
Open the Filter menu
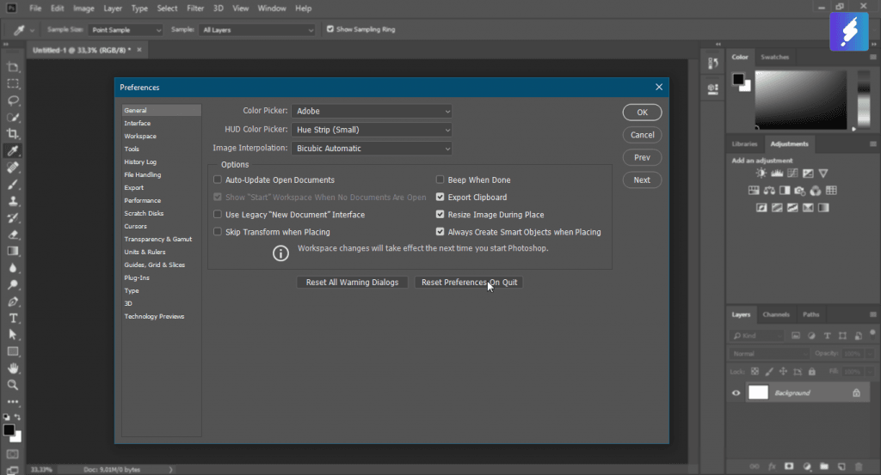tap(195, 9)
